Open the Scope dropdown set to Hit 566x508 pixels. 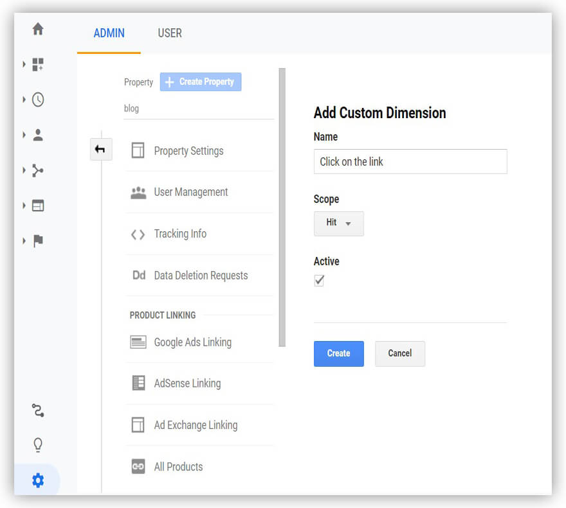pos(338,223)
